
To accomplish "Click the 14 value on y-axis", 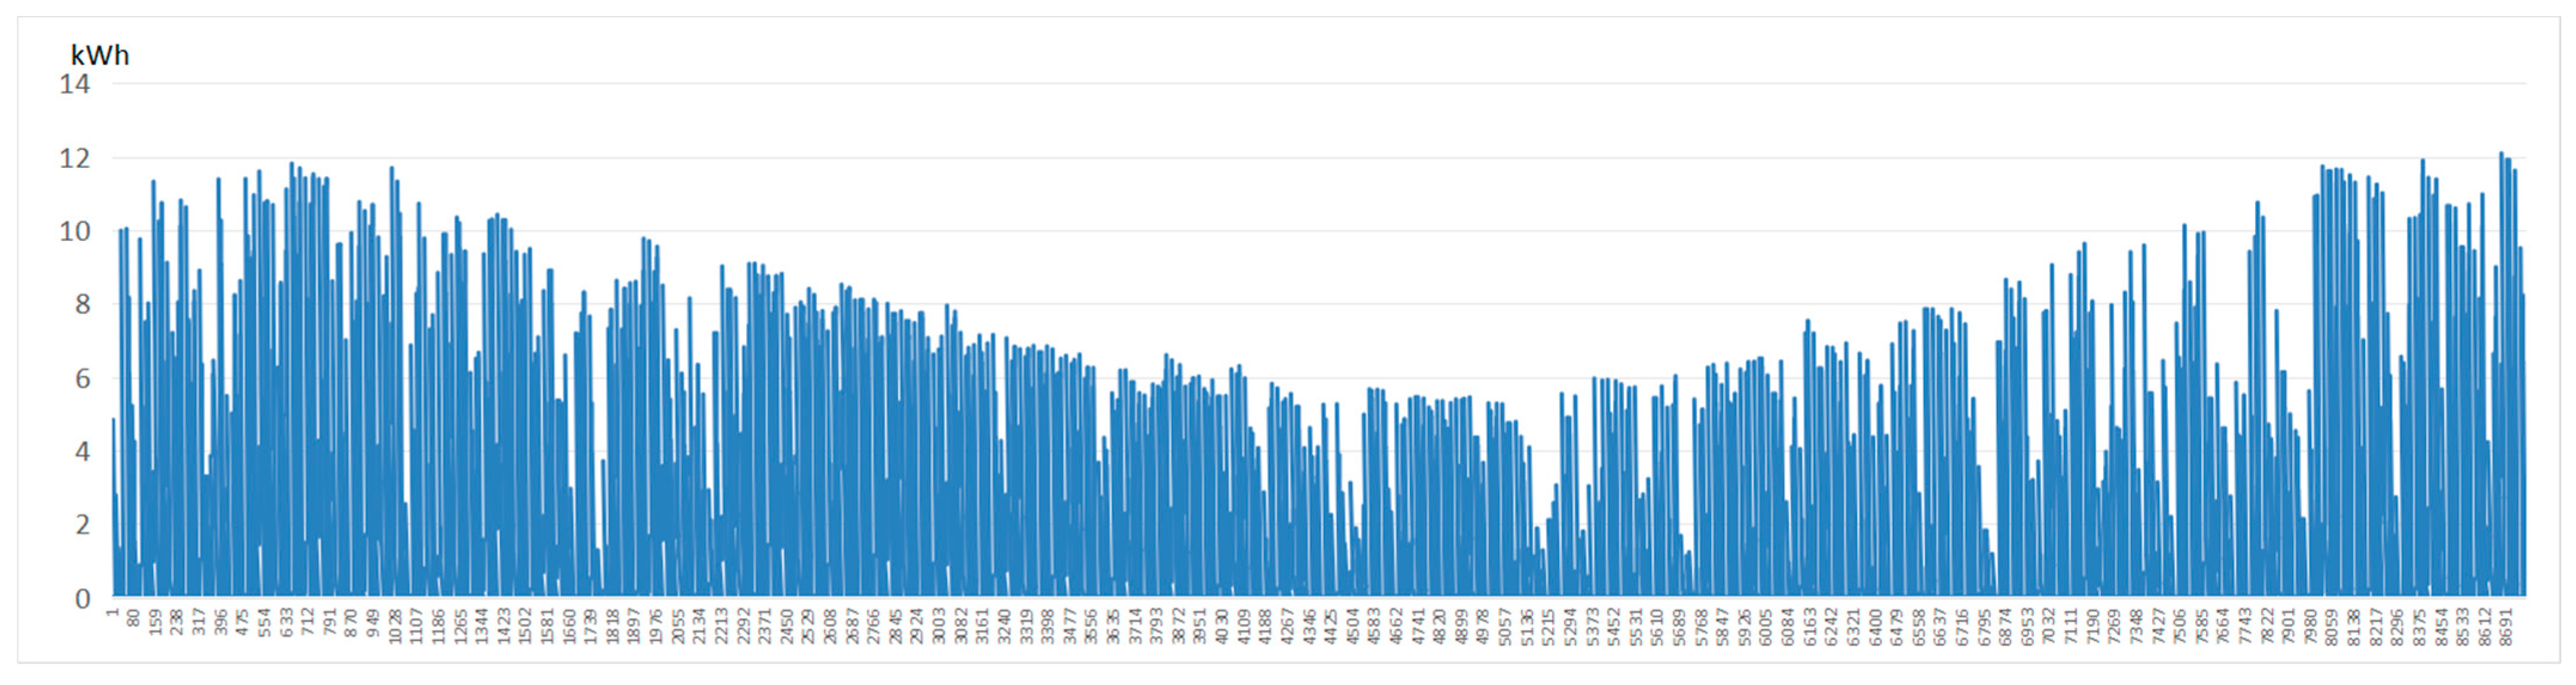I will (x=75, y=85).
